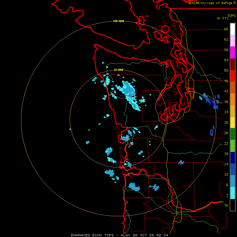Click the dark red (maroon) legend swatch
Screen dimensions: 237x237
coord(233,64)
